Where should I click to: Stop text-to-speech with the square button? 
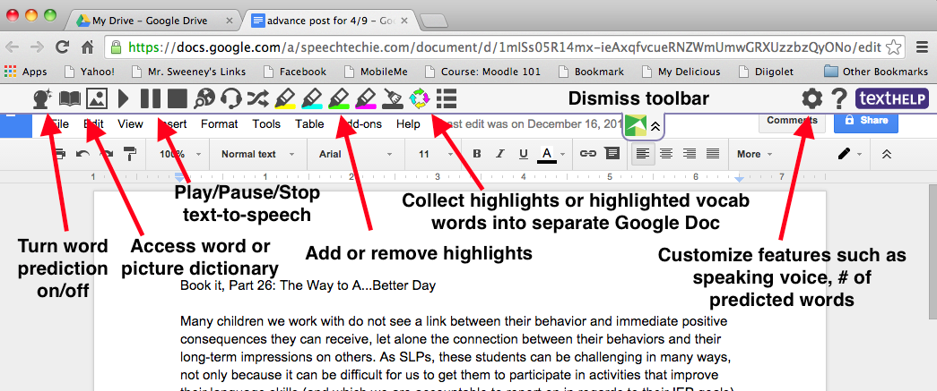[178, 98]
